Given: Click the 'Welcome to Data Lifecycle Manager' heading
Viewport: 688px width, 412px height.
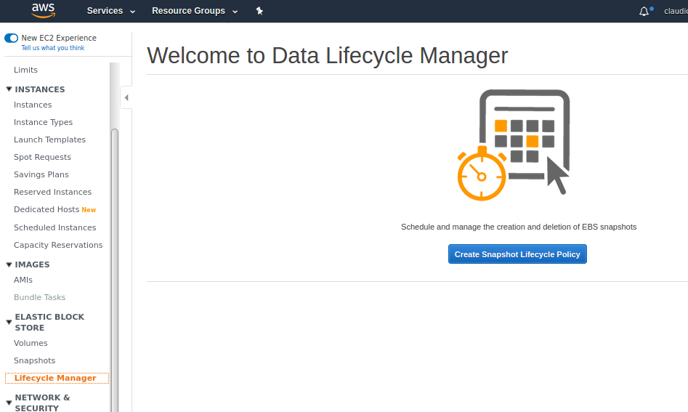Looking at the screenshot, I should (x=328, y=56).
